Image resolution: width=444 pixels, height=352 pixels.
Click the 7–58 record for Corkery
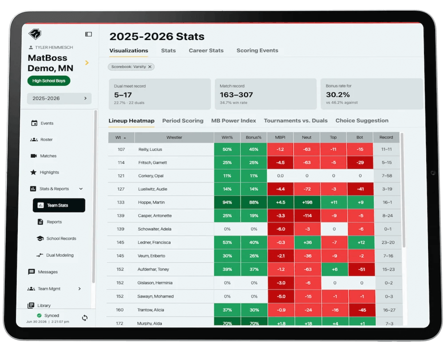pyautogui.click(x=387, y=176)
